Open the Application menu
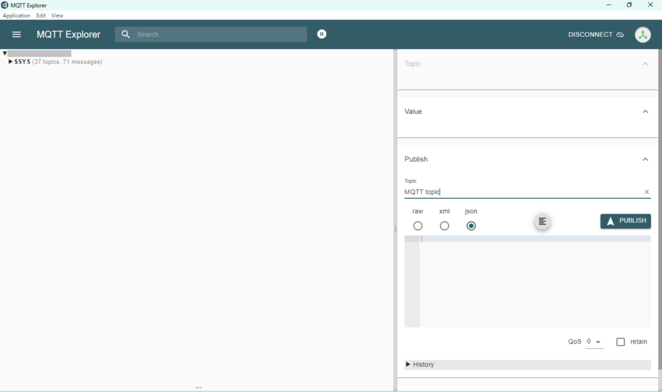This screenshot has width=662, height=392. tap(16, 15)
